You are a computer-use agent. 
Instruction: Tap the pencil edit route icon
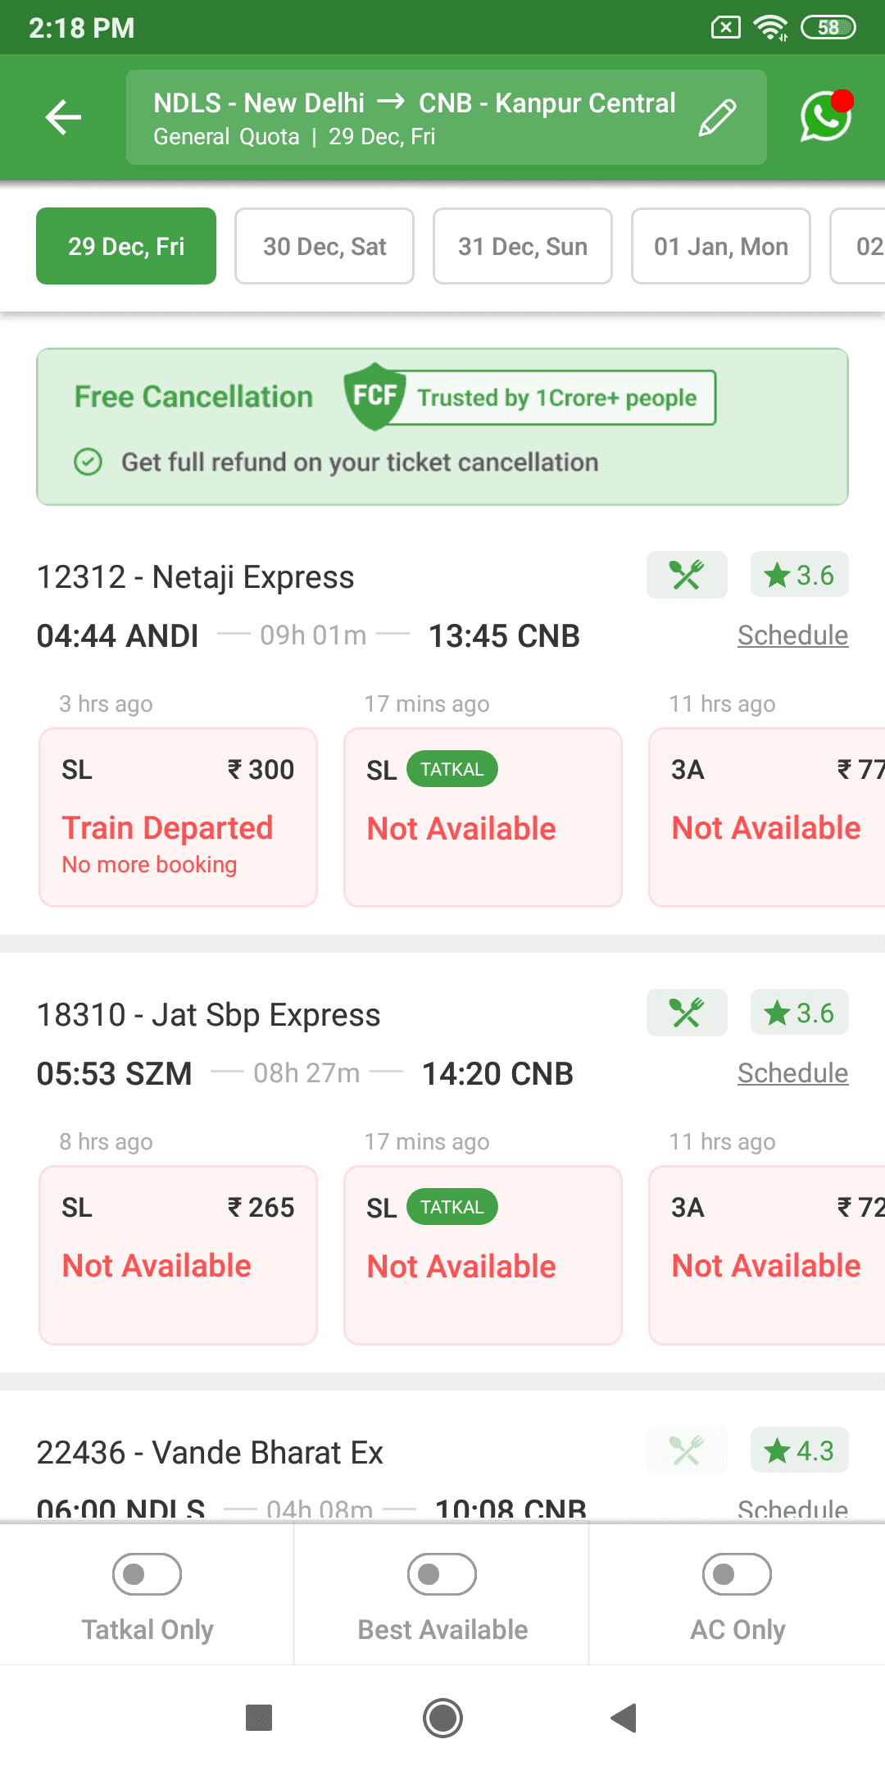[717, 117]
